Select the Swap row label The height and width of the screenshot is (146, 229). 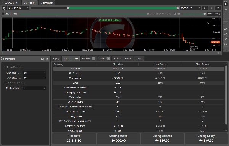click(75, 83)
